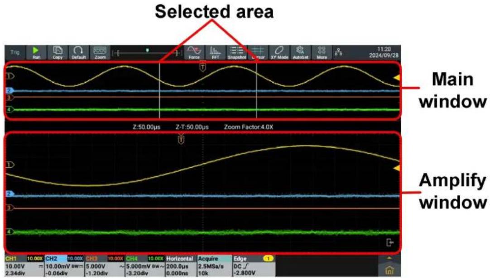Image resolution: width=490 pixels, height=278 pixels.
Task: Tap the Trig status indicator
Action: click(14, 52)
